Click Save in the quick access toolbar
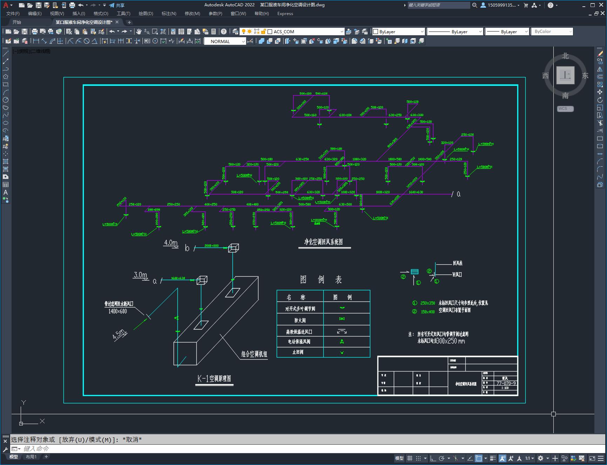This screenshot has width=607, height=465. click(x=39, y=5)
